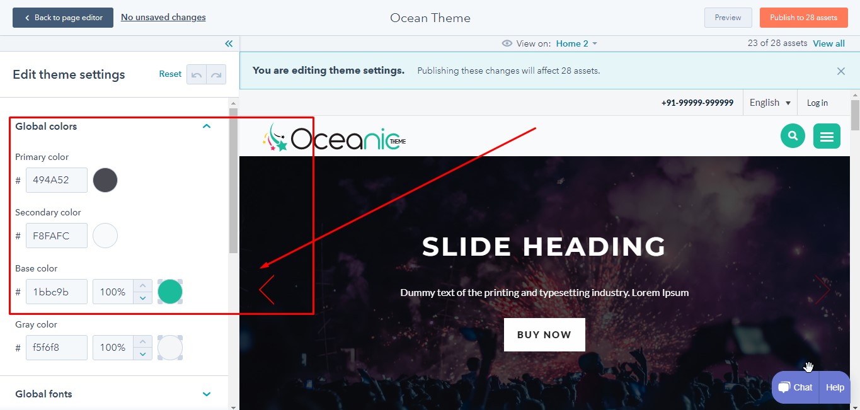The image size is (860, 410).
Task: Click the redo arrow icon
Action: coord(216,74)
